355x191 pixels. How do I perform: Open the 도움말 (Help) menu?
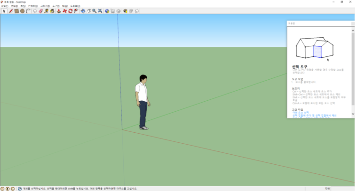pos(75,6)
